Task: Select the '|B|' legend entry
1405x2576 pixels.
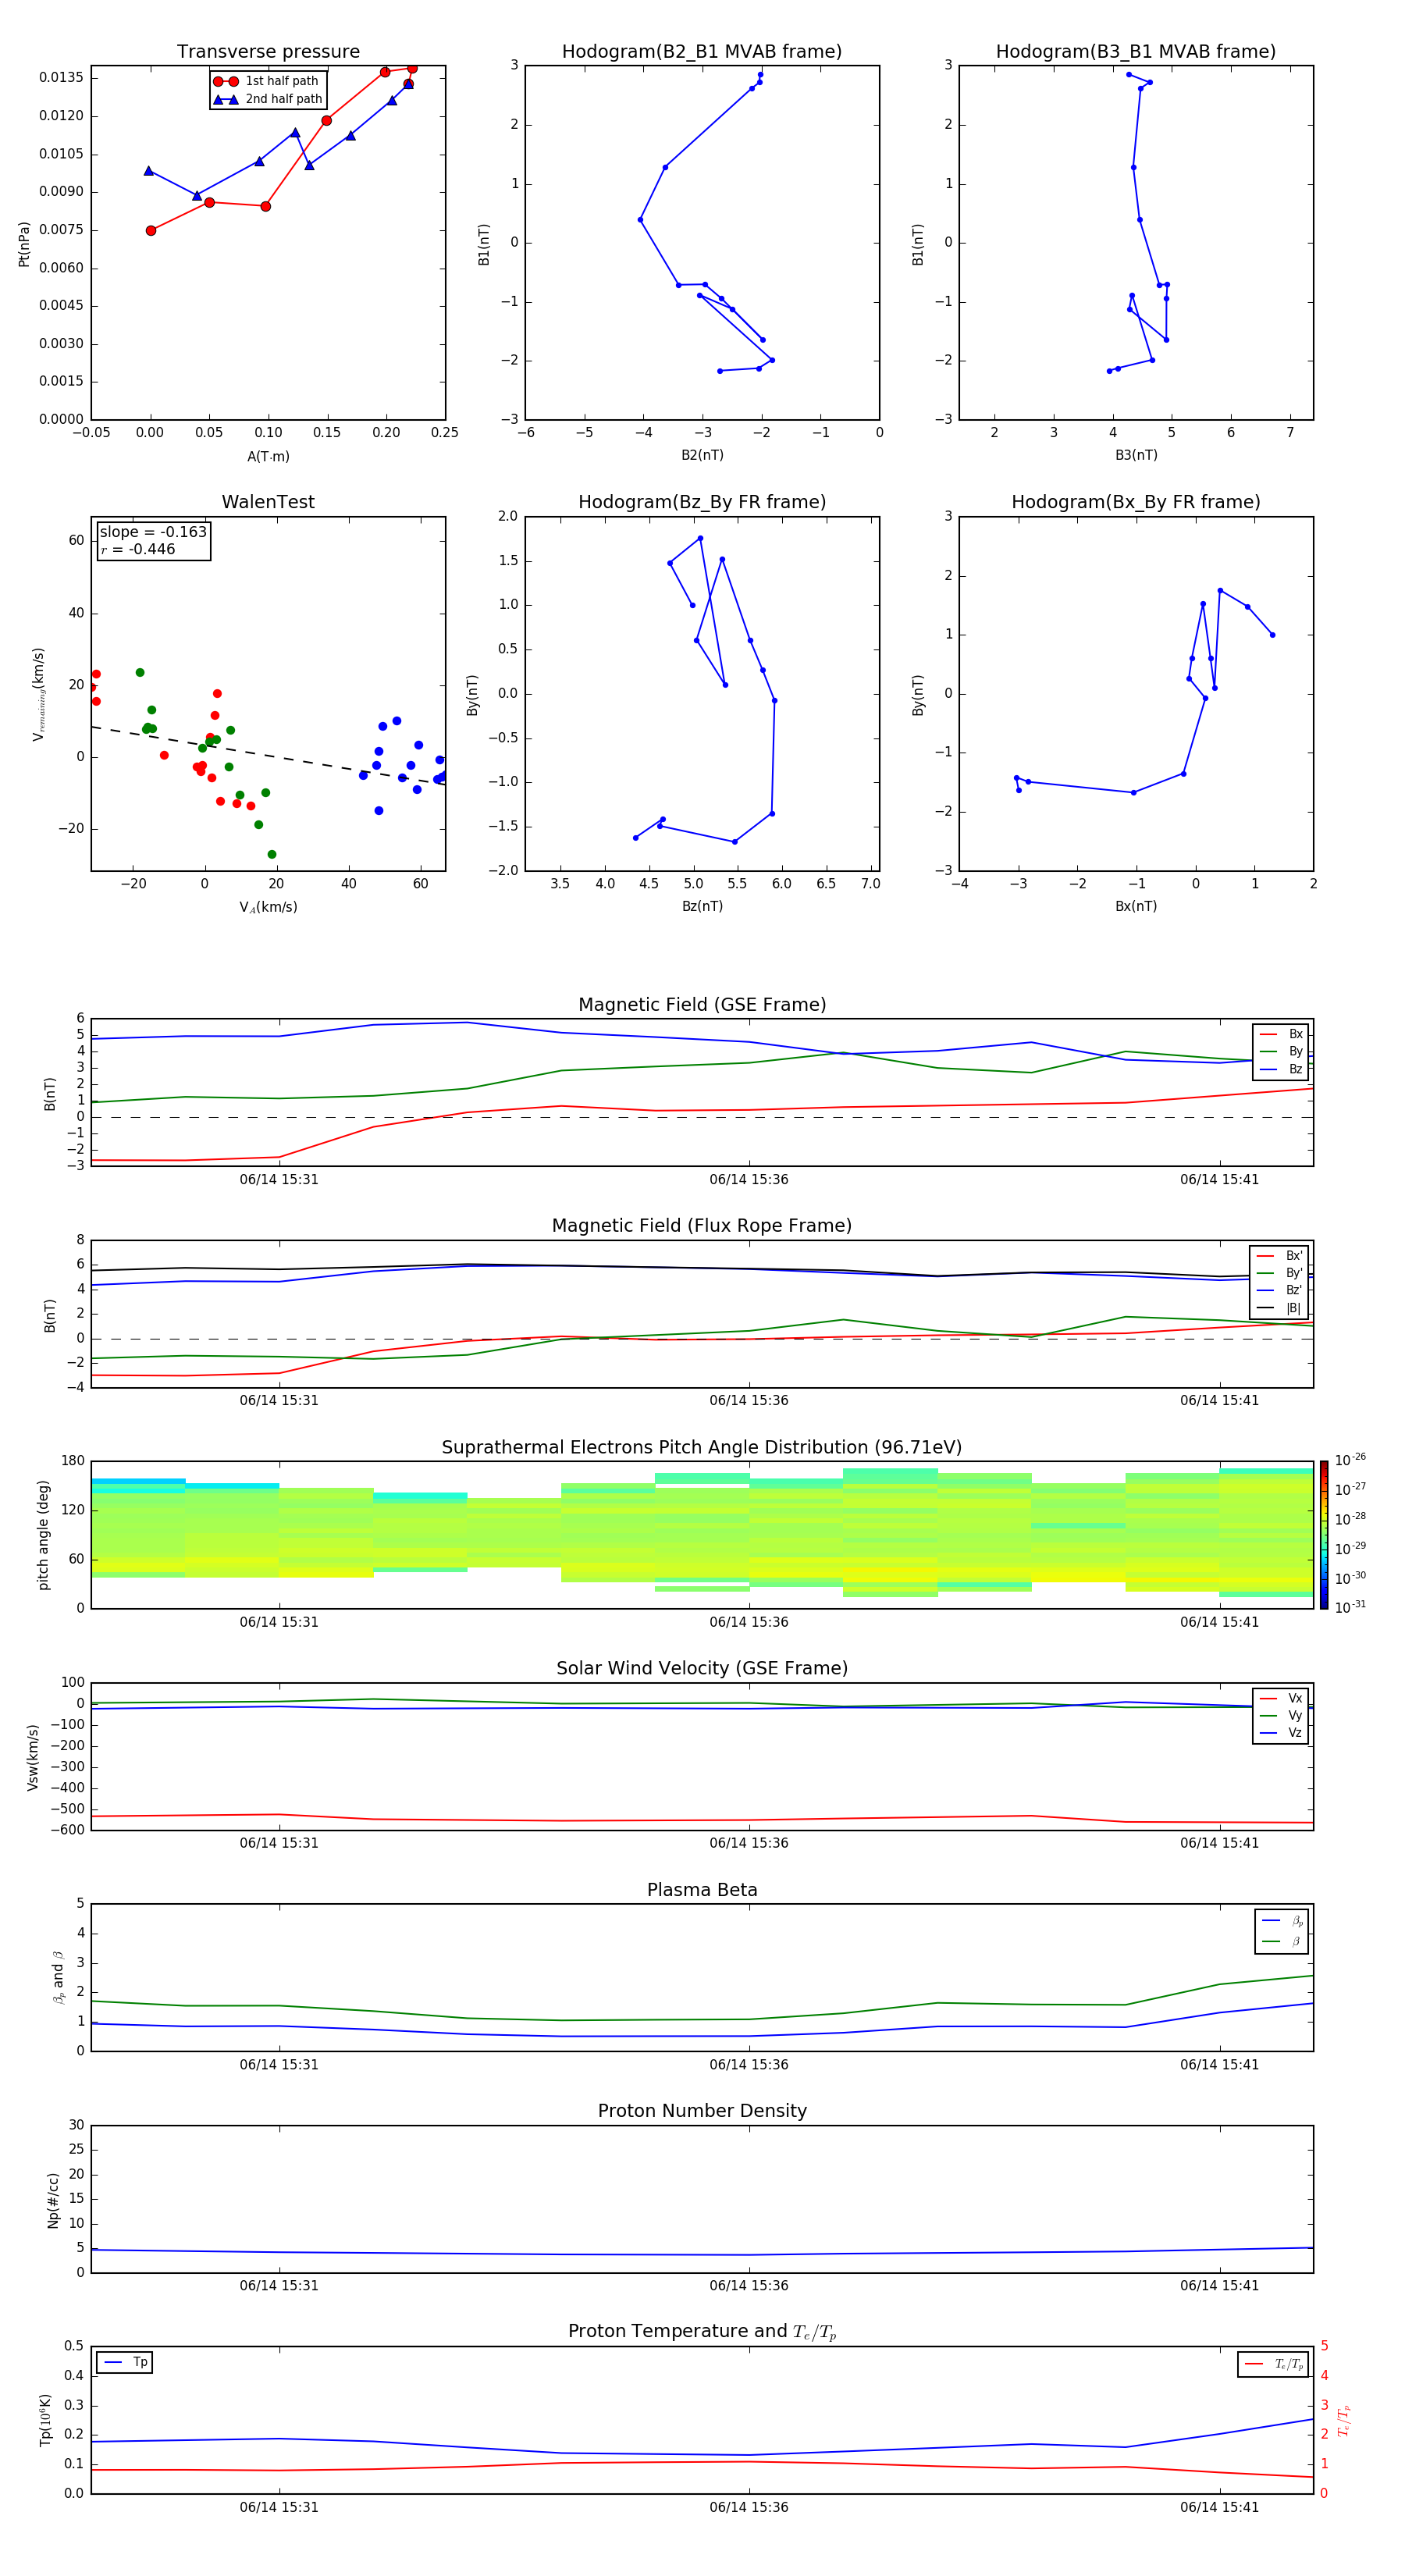Action: point(1280,1309)
